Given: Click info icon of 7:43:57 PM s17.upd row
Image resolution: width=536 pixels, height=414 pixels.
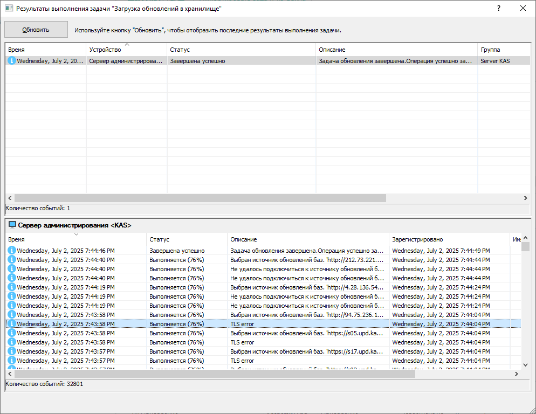Looking at the screenshot, I should [x=12, y=351].
